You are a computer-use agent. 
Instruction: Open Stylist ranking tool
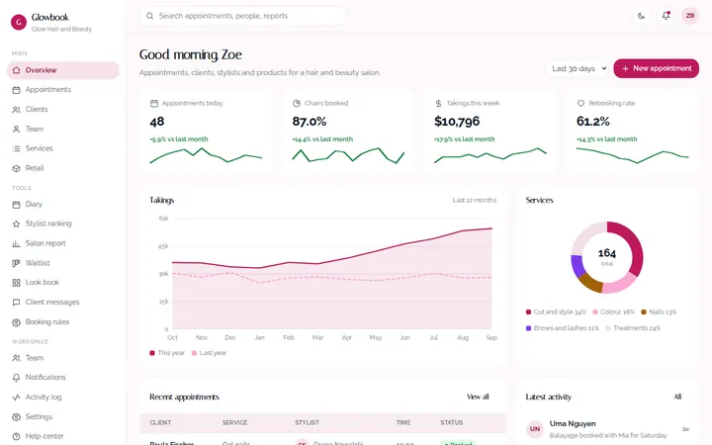click(62, 223)
